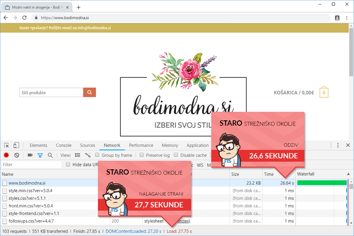Click the network Filter text field
The width and height of the screenshot is (354, 236).
tap(31, 165)
